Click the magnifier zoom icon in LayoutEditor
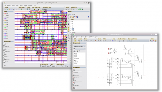Viewport: 162px width, 92px height. (x=30, y=9)
